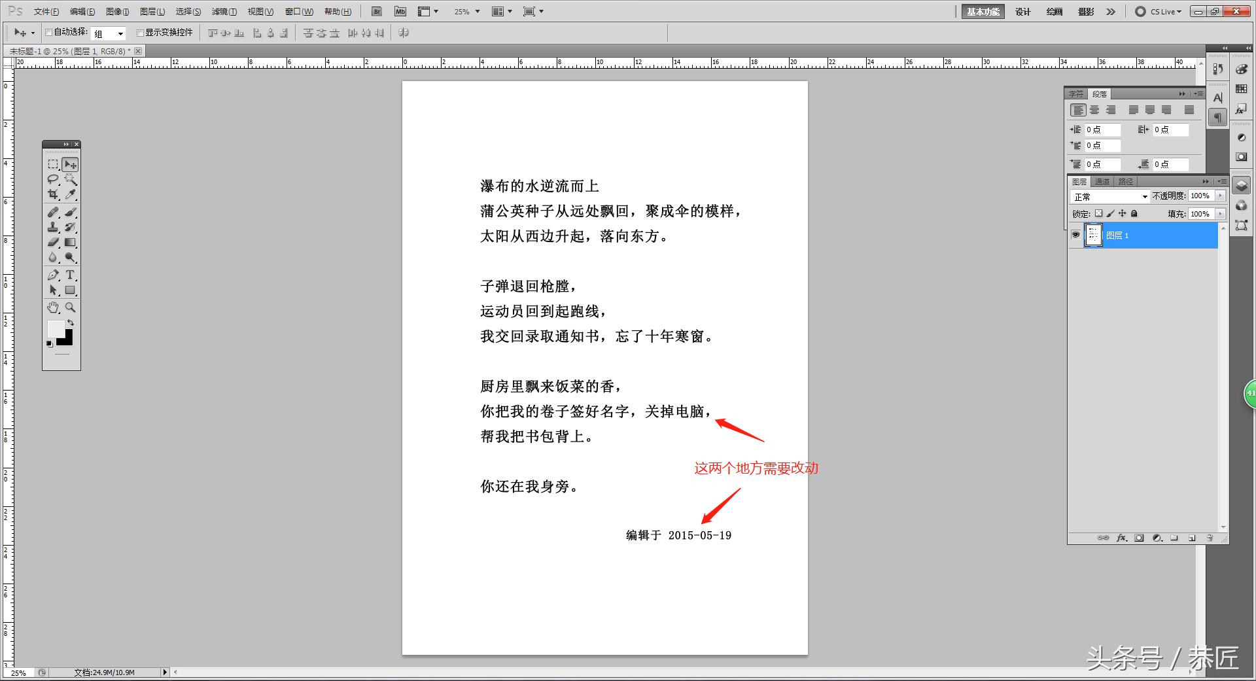This screenshot has width=1256, height=681.
Task: Activate the Zoom tool in the toolbox
Action: pos(70,306)
